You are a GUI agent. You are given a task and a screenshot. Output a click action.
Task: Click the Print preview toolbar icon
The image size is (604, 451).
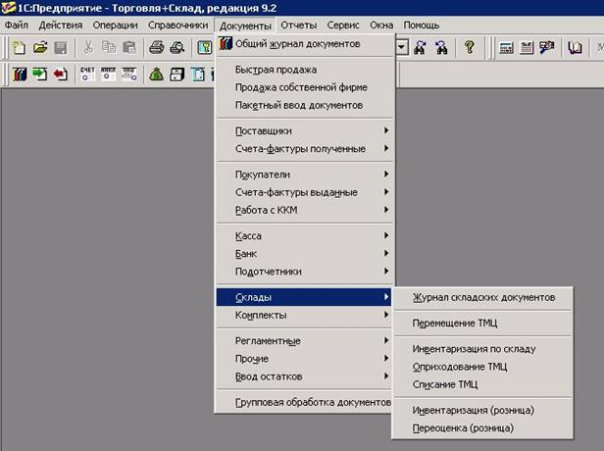coord(177,47)
